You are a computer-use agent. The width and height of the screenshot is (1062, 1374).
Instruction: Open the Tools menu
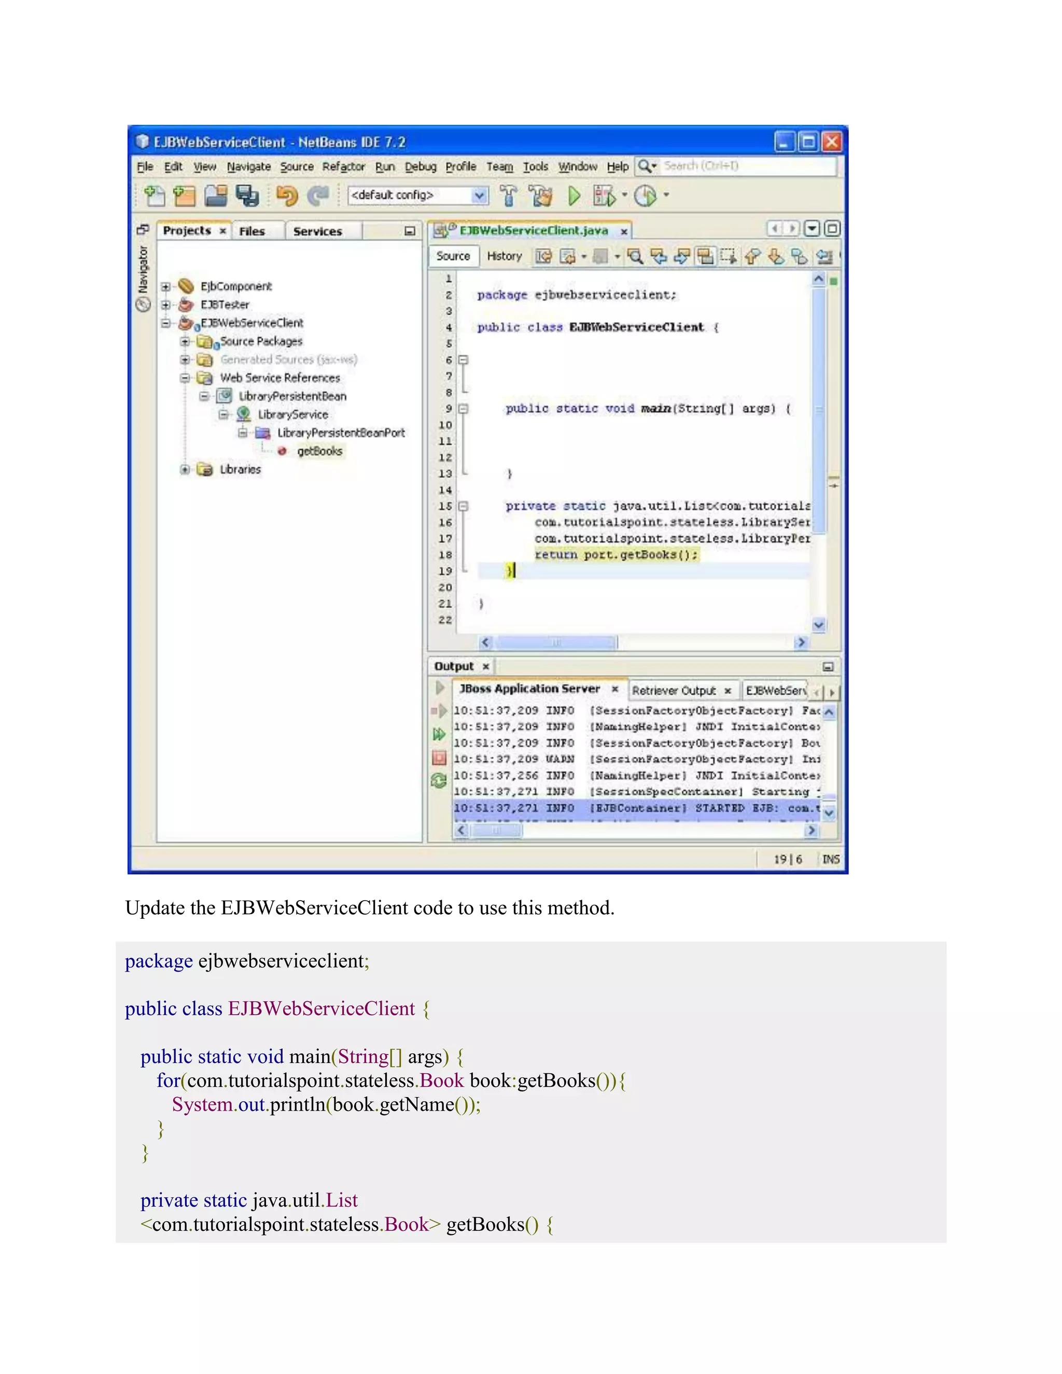tap(535, 167)
